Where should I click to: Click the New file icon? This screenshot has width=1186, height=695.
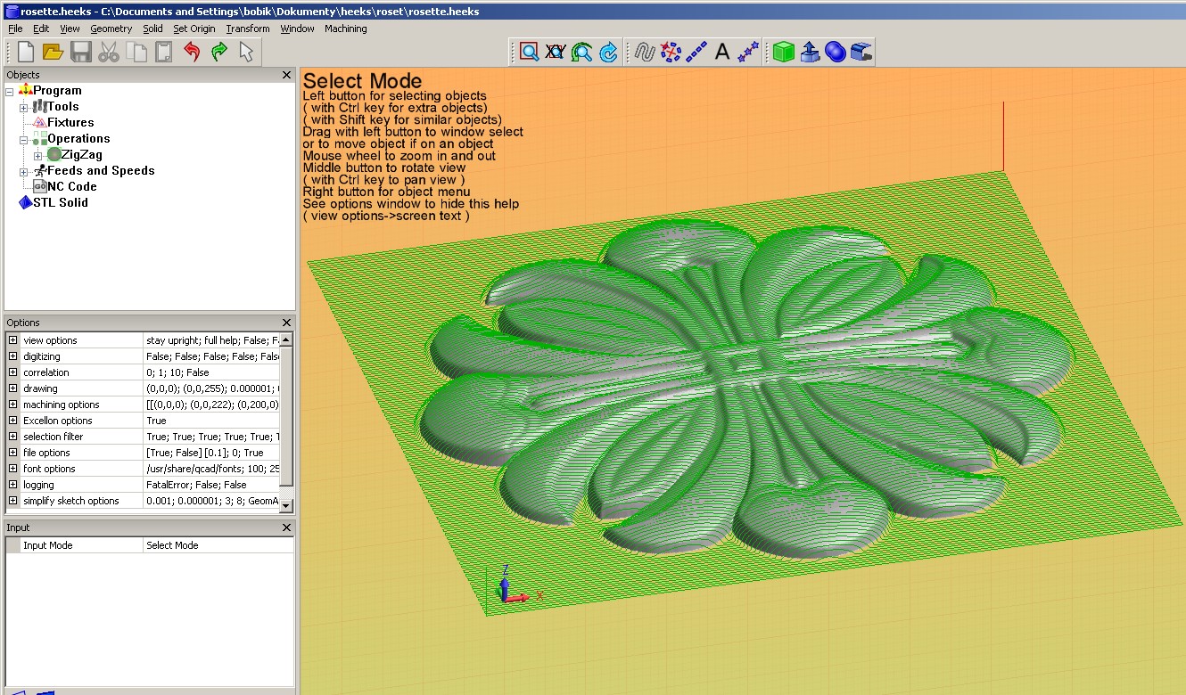click(x=26, y=53)
